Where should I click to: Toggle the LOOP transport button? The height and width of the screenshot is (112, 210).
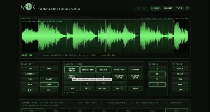coord(49,84)
